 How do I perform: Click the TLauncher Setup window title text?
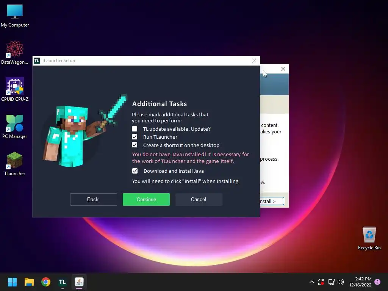(x=58, y=61)
